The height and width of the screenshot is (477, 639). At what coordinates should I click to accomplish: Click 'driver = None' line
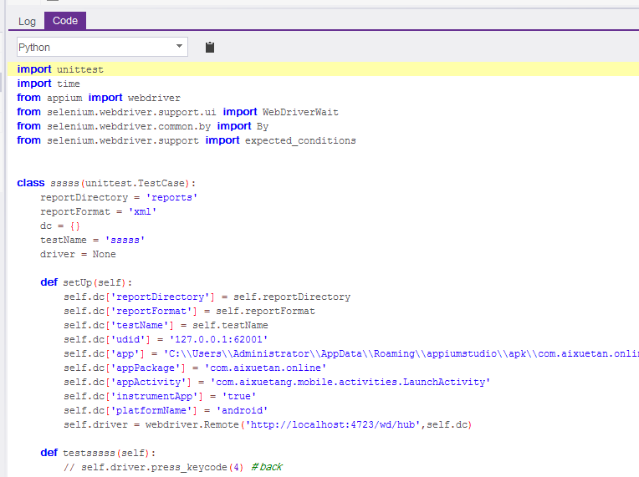coord(78,255)
